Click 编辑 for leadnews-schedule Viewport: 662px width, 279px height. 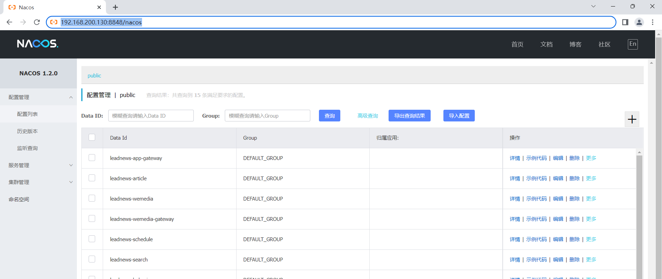click(558, 239)
